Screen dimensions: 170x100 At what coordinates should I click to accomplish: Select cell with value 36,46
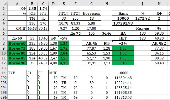[x=106, y=33]
